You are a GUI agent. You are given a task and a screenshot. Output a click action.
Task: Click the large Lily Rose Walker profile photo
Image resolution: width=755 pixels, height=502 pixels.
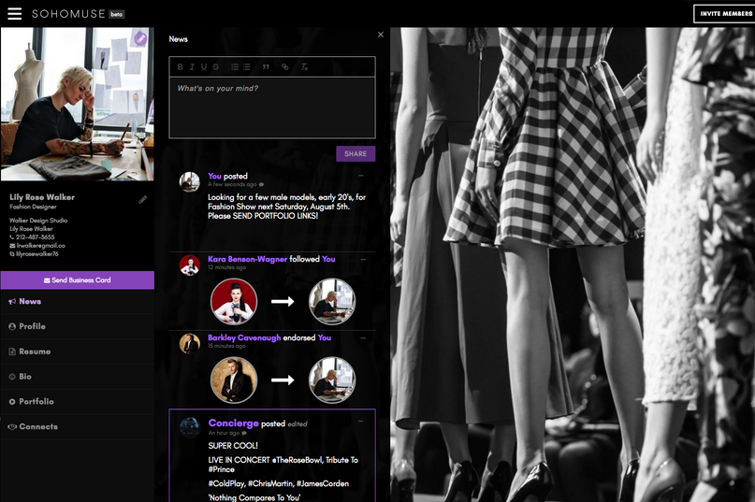77,104
